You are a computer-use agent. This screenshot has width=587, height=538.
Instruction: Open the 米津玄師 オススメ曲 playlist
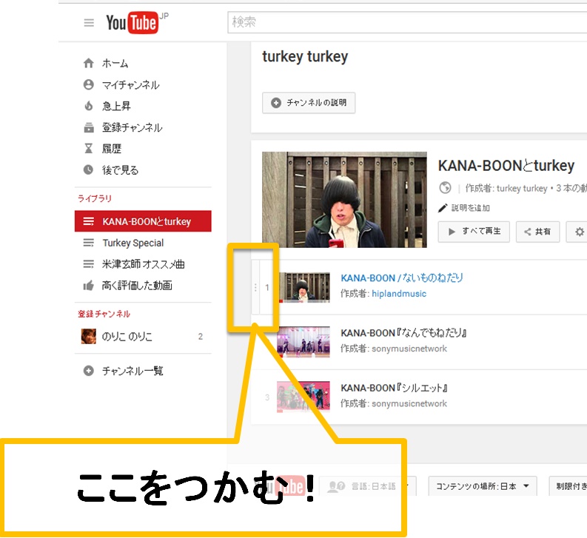144,264
